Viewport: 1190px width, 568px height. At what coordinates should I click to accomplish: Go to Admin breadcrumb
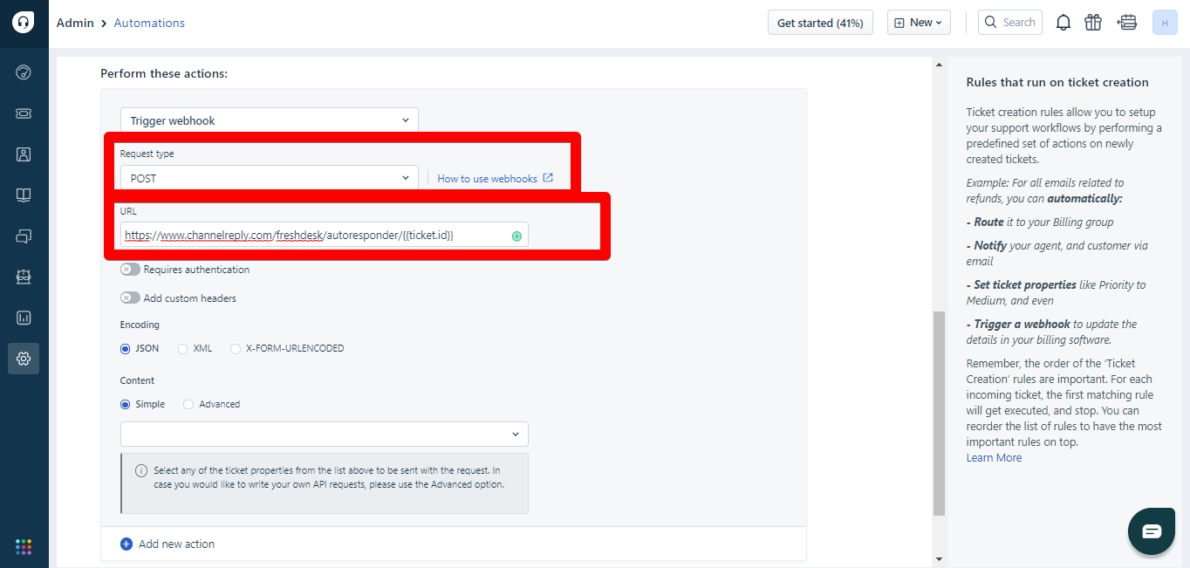click(x=75, y=23)
